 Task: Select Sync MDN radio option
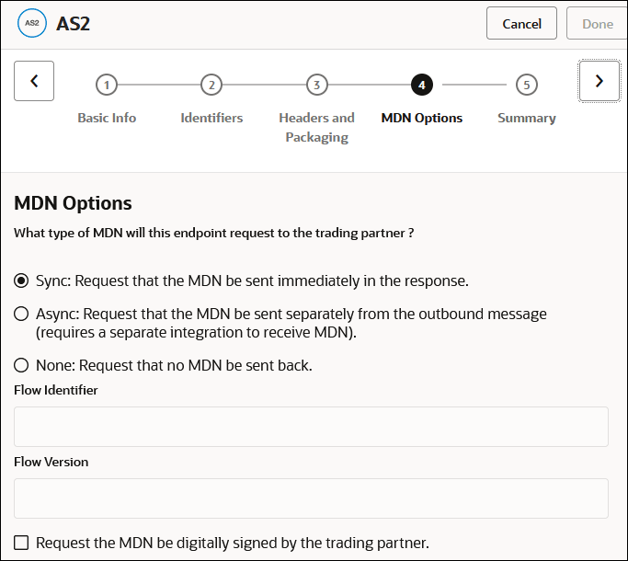(x=21, y=280)
